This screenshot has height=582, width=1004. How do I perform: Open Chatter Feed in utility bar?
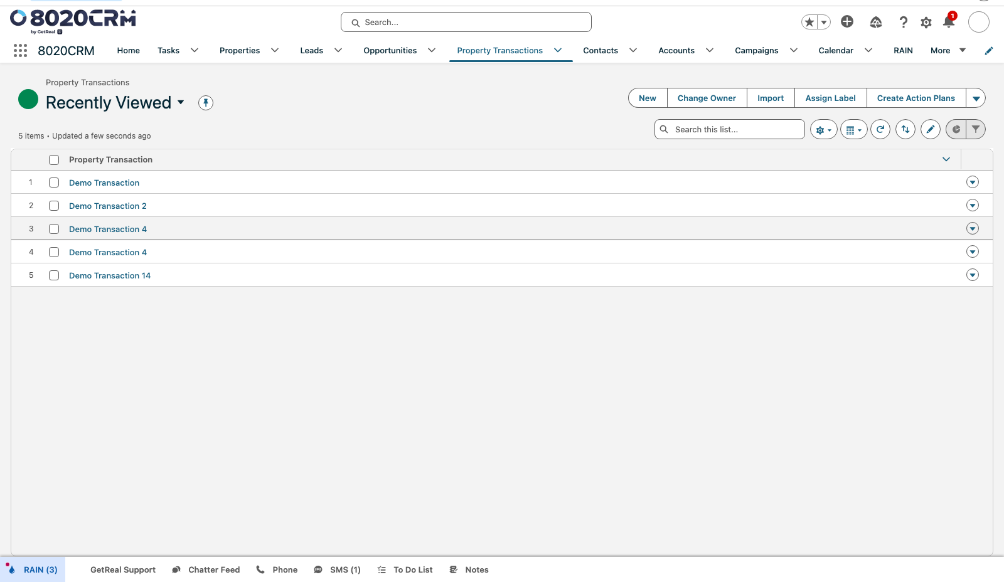point(206,570)
